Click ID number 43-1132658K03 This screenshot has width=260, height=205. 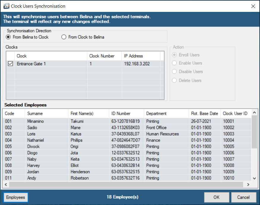125,128
